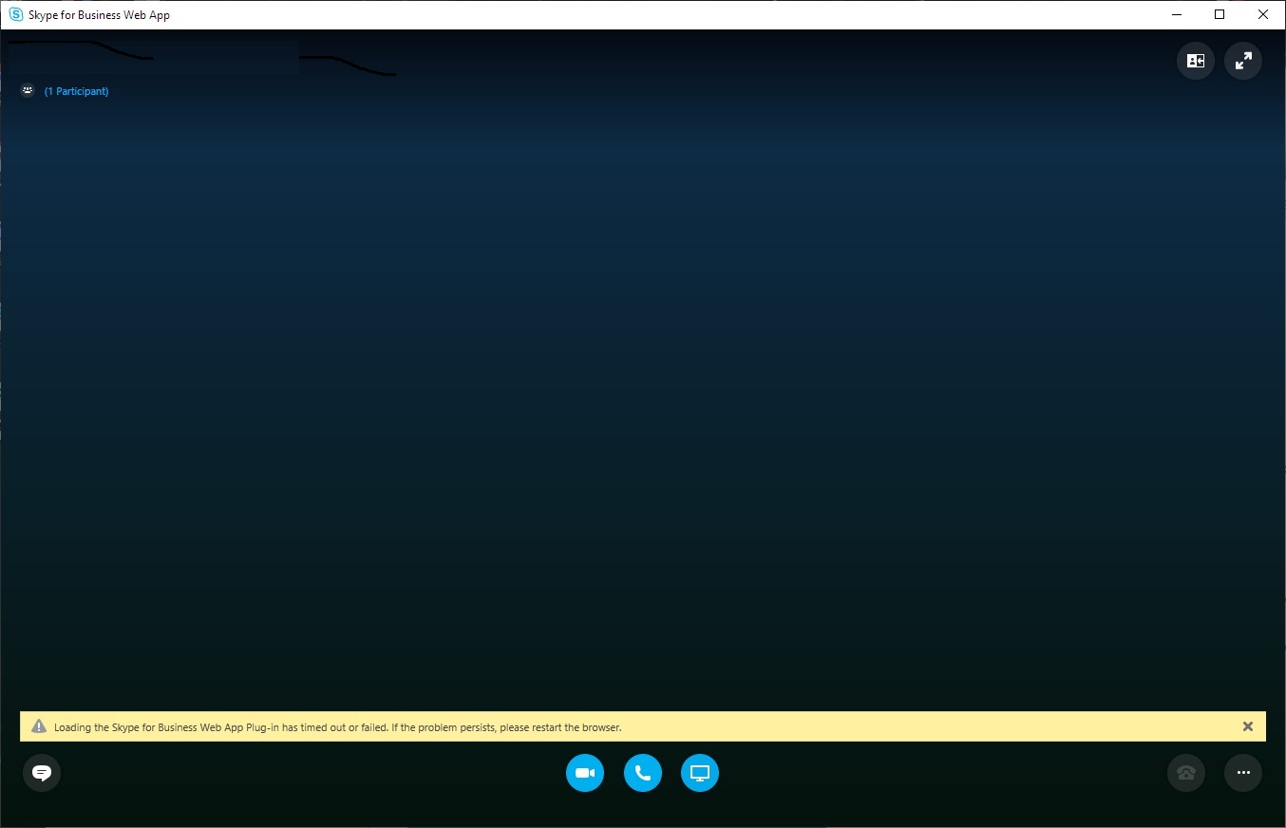Click the Skype for Business Web App title
The width and height of the screenshot is (1286, 828).
click(x=100, y=15)
